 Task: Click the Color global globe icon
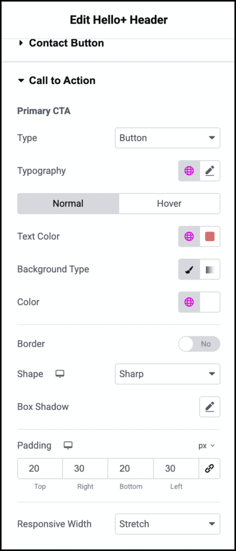pyautogui.click(x=189, y=302)
